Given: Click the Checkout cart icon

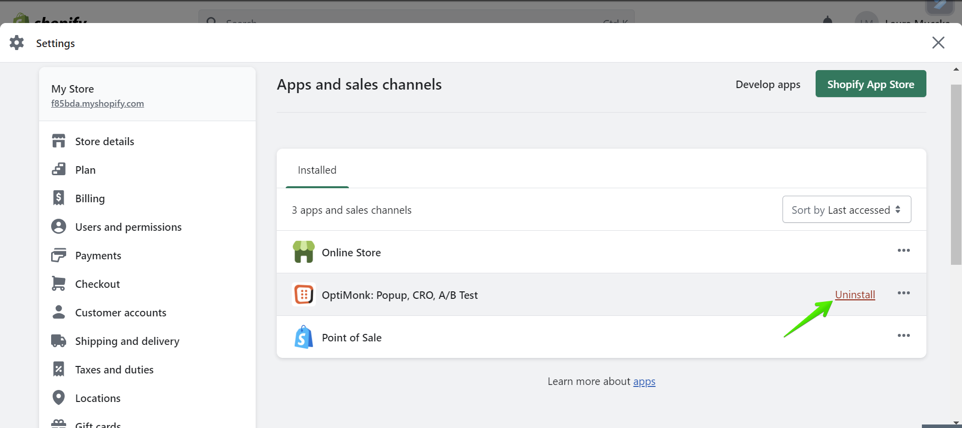Looking at the screenshot, I should point(59,283).
